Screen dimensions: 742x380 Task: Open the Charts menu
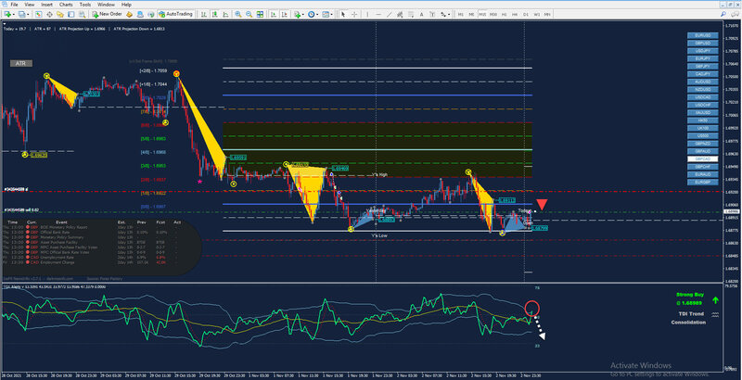(67, 4)
